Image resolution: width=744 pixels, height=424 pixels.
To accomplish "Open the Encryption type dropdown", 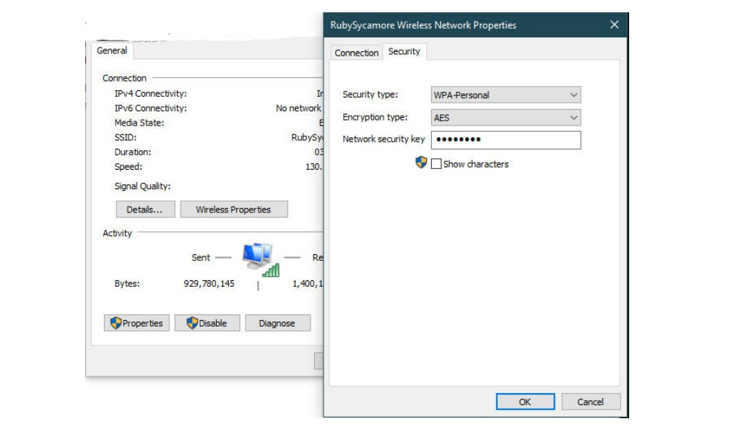I will pyautogui.click(x=574, y=117).
